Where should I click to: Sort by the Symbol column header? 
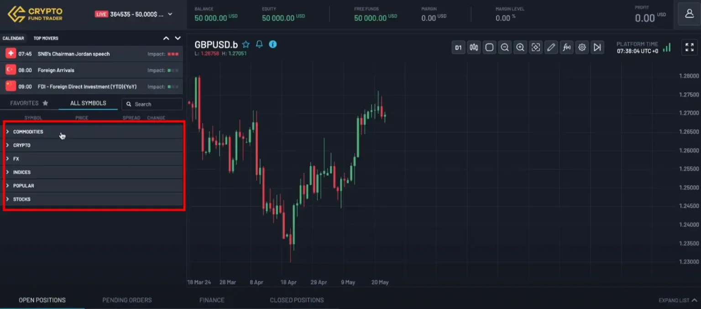(33, 118)
